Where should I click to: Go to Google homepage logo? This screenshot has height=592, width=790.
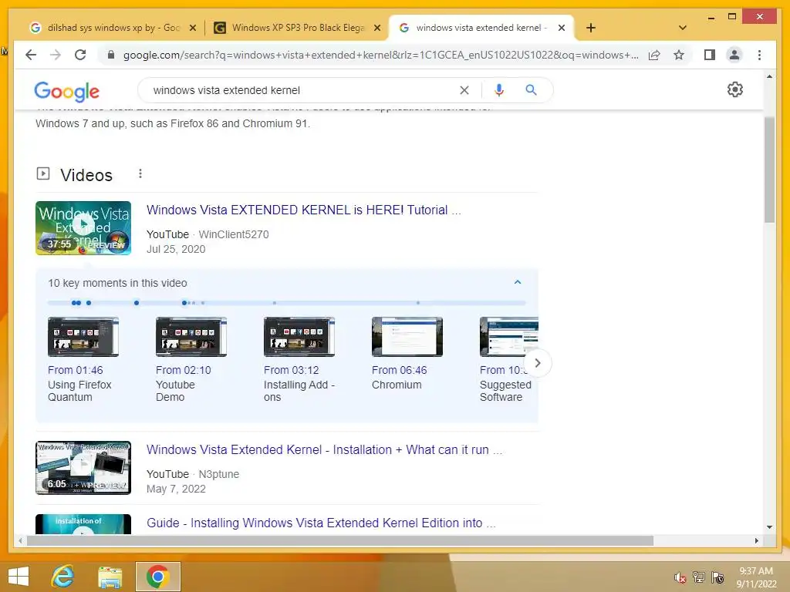tap(66, 91)
